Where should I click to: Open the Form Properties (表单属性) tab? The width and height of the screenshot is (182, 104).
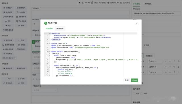(148, 4)
